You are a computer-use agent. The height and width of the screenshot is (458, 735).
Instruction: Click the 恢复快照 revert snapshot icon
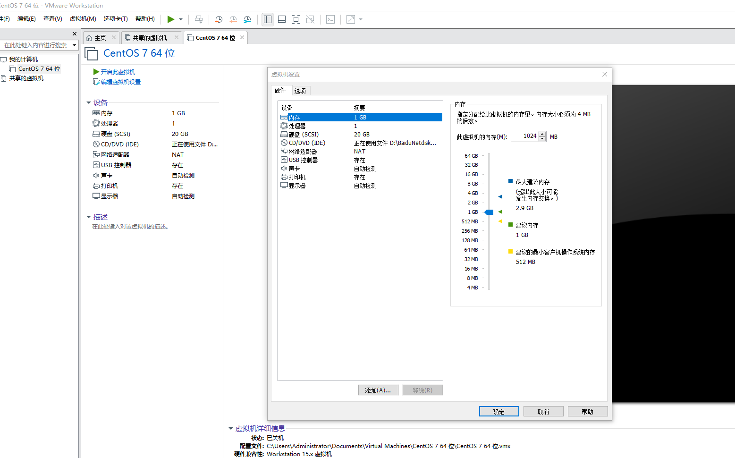(233, 19)
